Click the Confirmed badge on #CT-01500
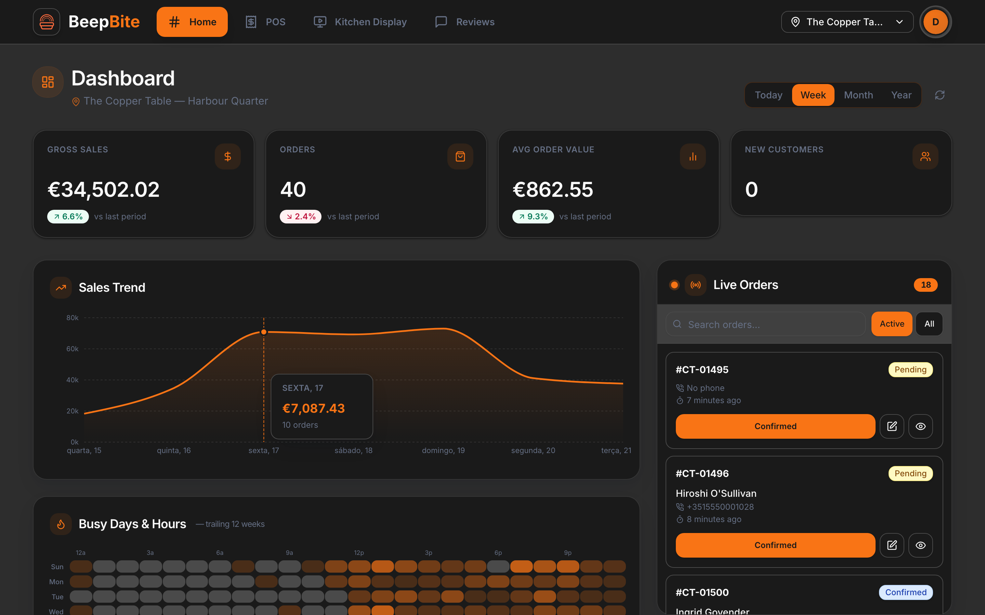This screenshot has width=985, height=615. (x=906, y=592)
